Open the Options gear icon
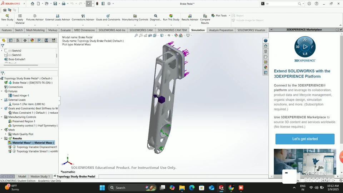 tap(109, 4)
